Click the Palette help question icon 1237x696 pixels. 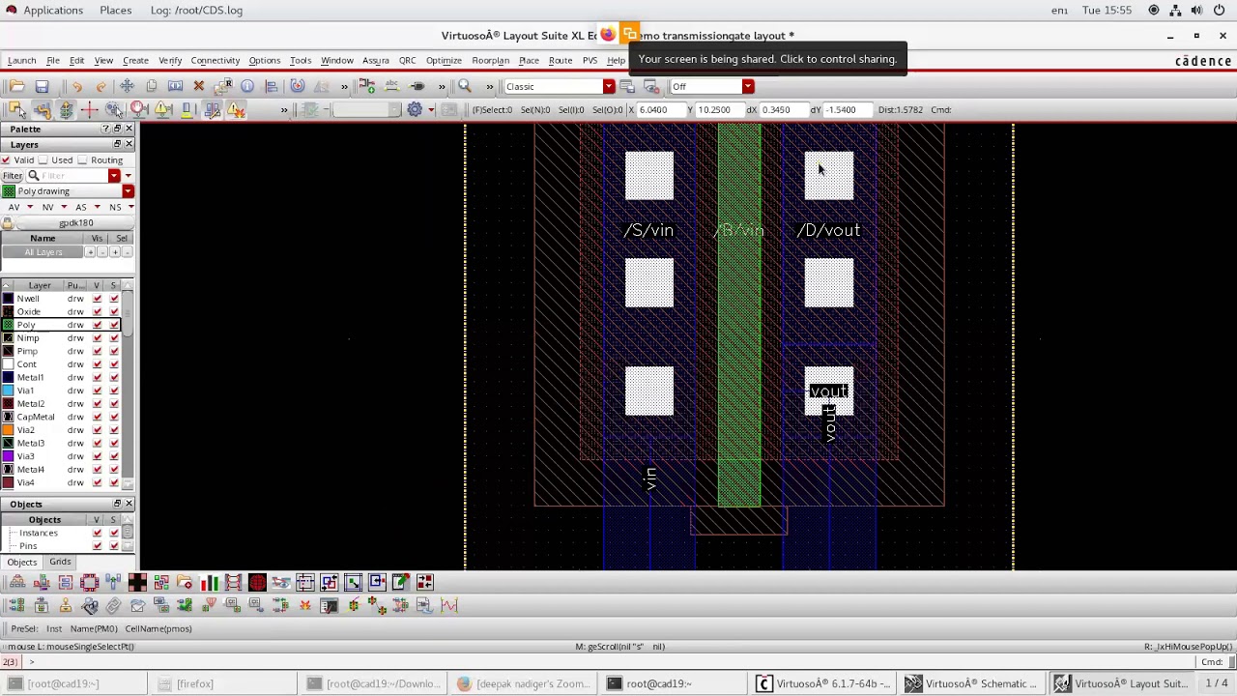point(105,129)
